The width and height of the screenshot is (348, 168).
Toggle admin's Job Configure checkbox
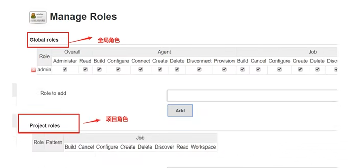point(279,69)
